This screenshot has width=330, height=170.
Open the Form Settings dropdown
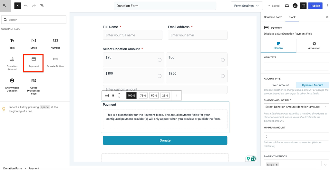point(247,6)
